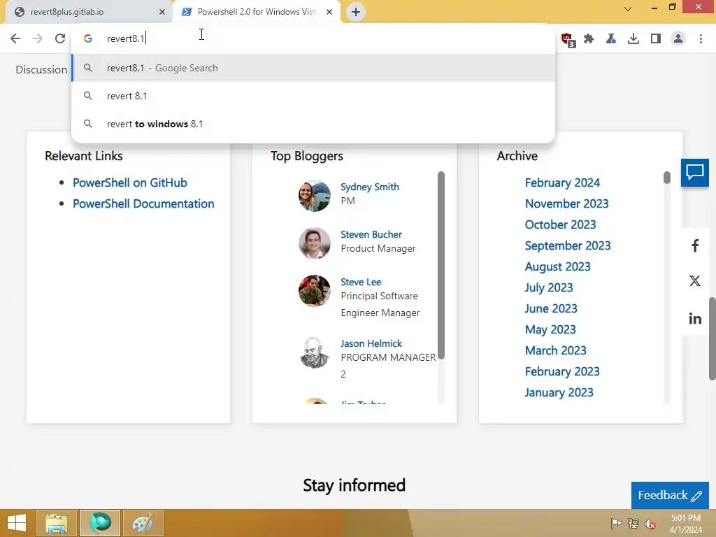Open the Windows Start button
This screenshot has height=537, width=716.
pos(17,523)
